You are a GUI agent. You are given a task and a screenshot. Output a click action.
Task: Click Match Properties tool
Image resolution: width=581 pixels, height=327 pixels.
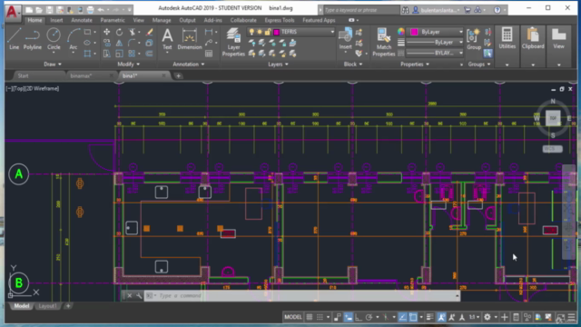pyautogui.click(x=384, y=42)
